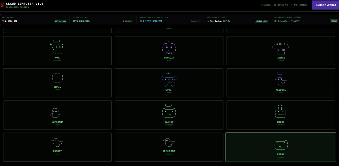The width and height of the screenshot is (339, 166).
Task: Click the 2 ITEMS DETECTED text
Action: [x=153, y=21]
